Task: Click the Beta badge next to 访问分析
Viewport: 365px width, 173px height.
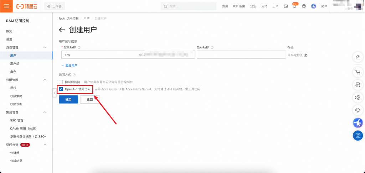Action: coord(25,145)
